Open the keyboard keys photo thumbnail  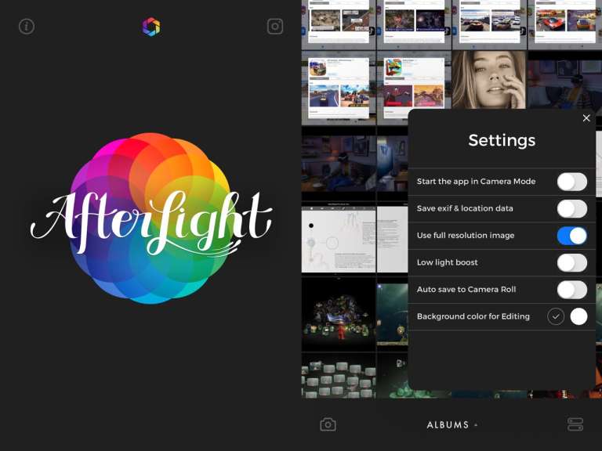[x=338, y=377]
